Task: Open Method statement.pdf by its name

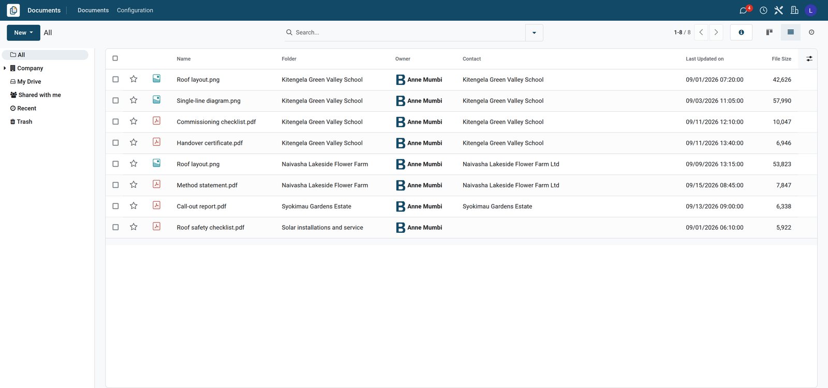Action: pos(207,185)
